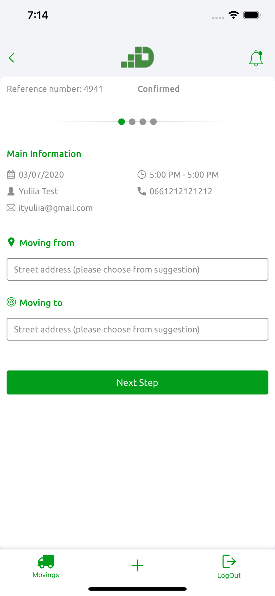The height and width of the screenshot is (596, 275).
Task: Tap the person icon beside Yuliia Test
Action: coord(11,191)
